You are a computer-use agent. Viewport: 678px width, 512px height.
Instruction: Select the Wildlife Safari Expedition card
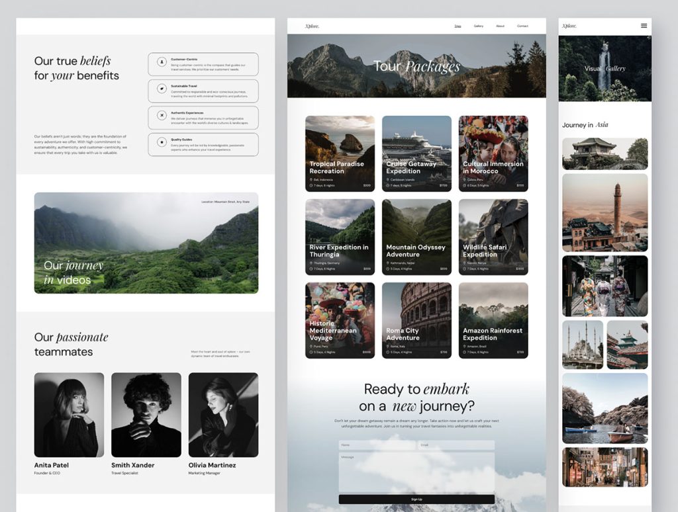493,237
